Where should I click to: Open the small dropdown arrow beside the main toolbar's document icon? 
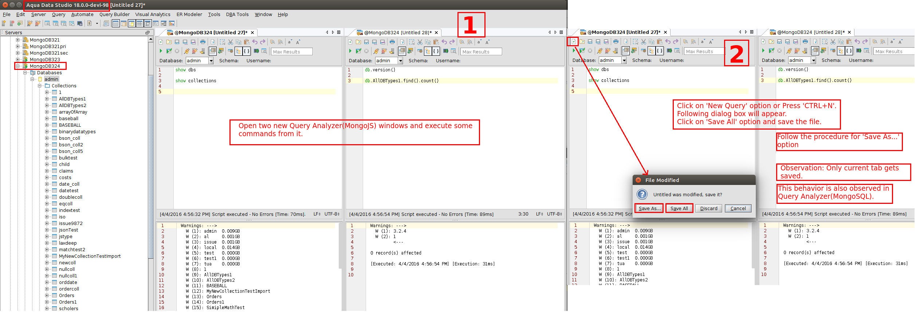[97, 23]
